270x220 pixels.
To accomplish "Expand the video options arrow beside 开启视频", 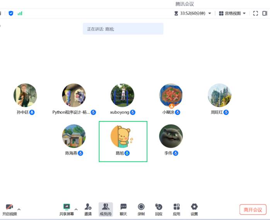I will (x=19, y=209).
